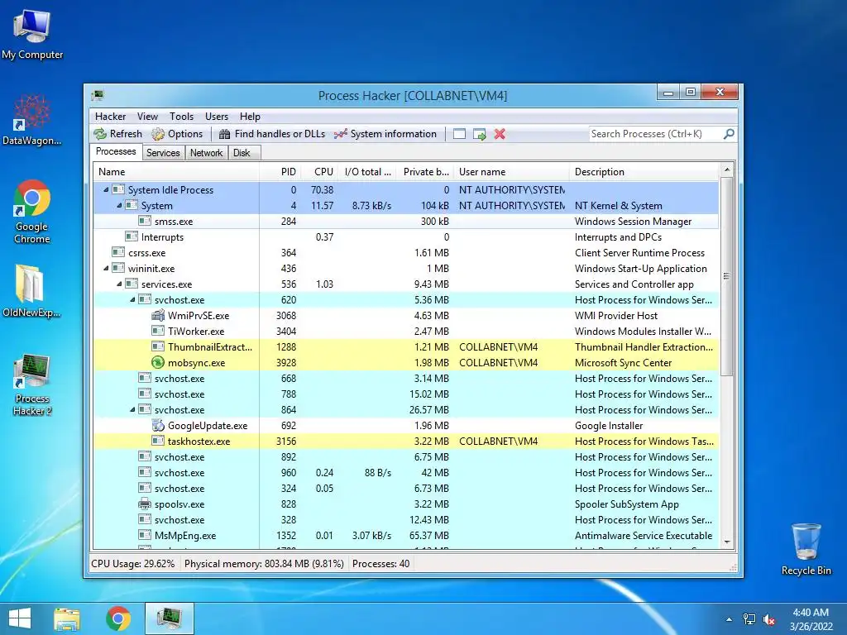Click the scrollbar down arrow
The width and height of the screenshot is (847, 635).
(x=726, y=542)
